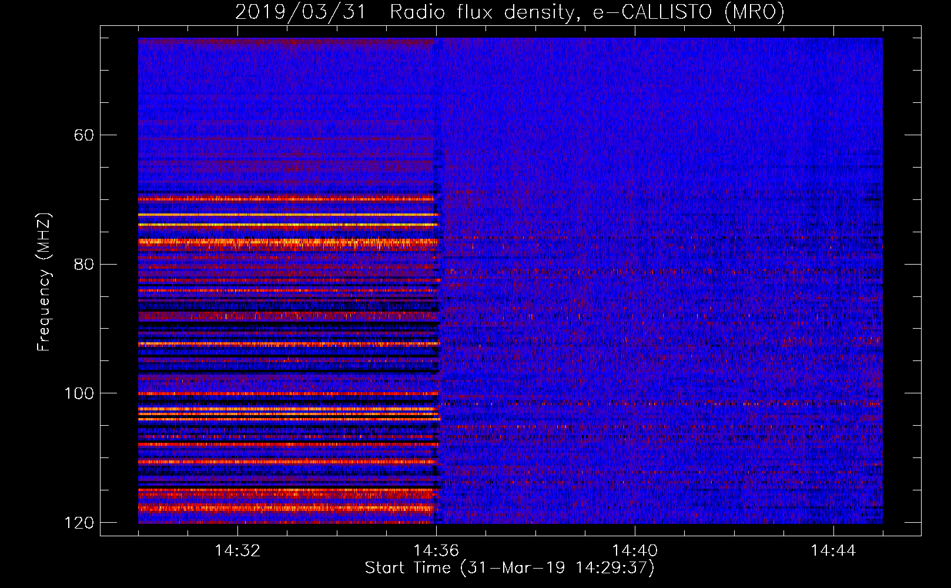The width and height of the screenshot is (951, 588).
Task: Click the '120' frequency tick label
Action: coord(79,523)
